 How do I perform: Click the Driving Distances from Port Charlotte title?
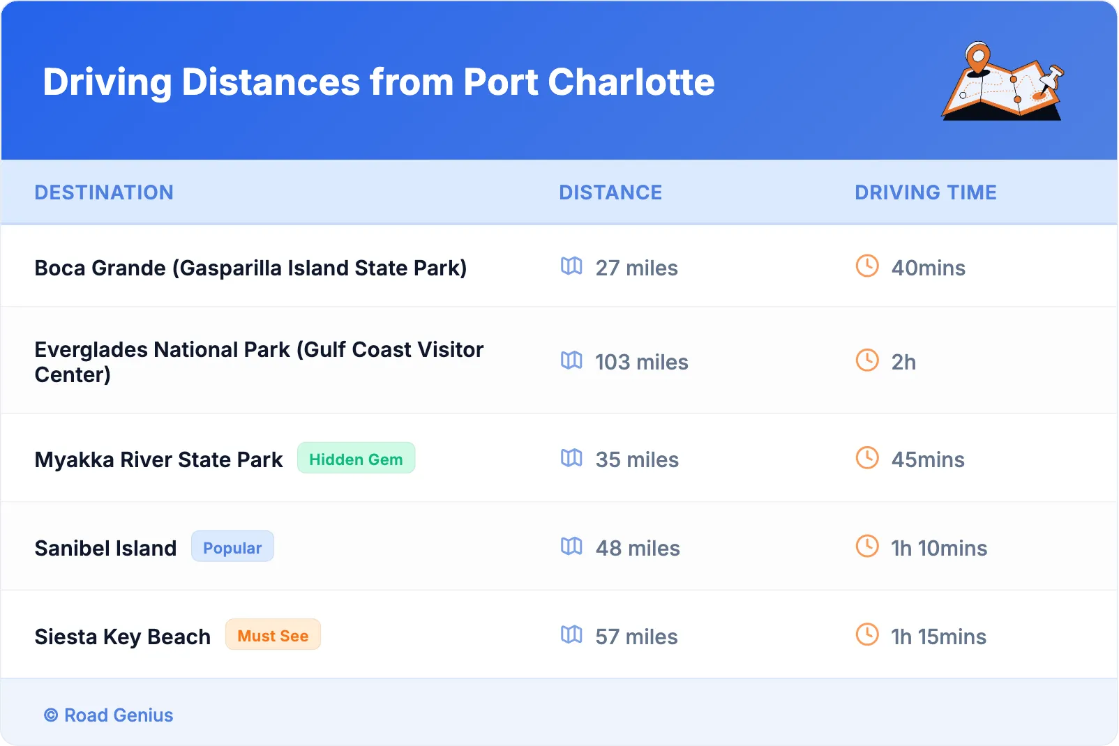point(379,82)
